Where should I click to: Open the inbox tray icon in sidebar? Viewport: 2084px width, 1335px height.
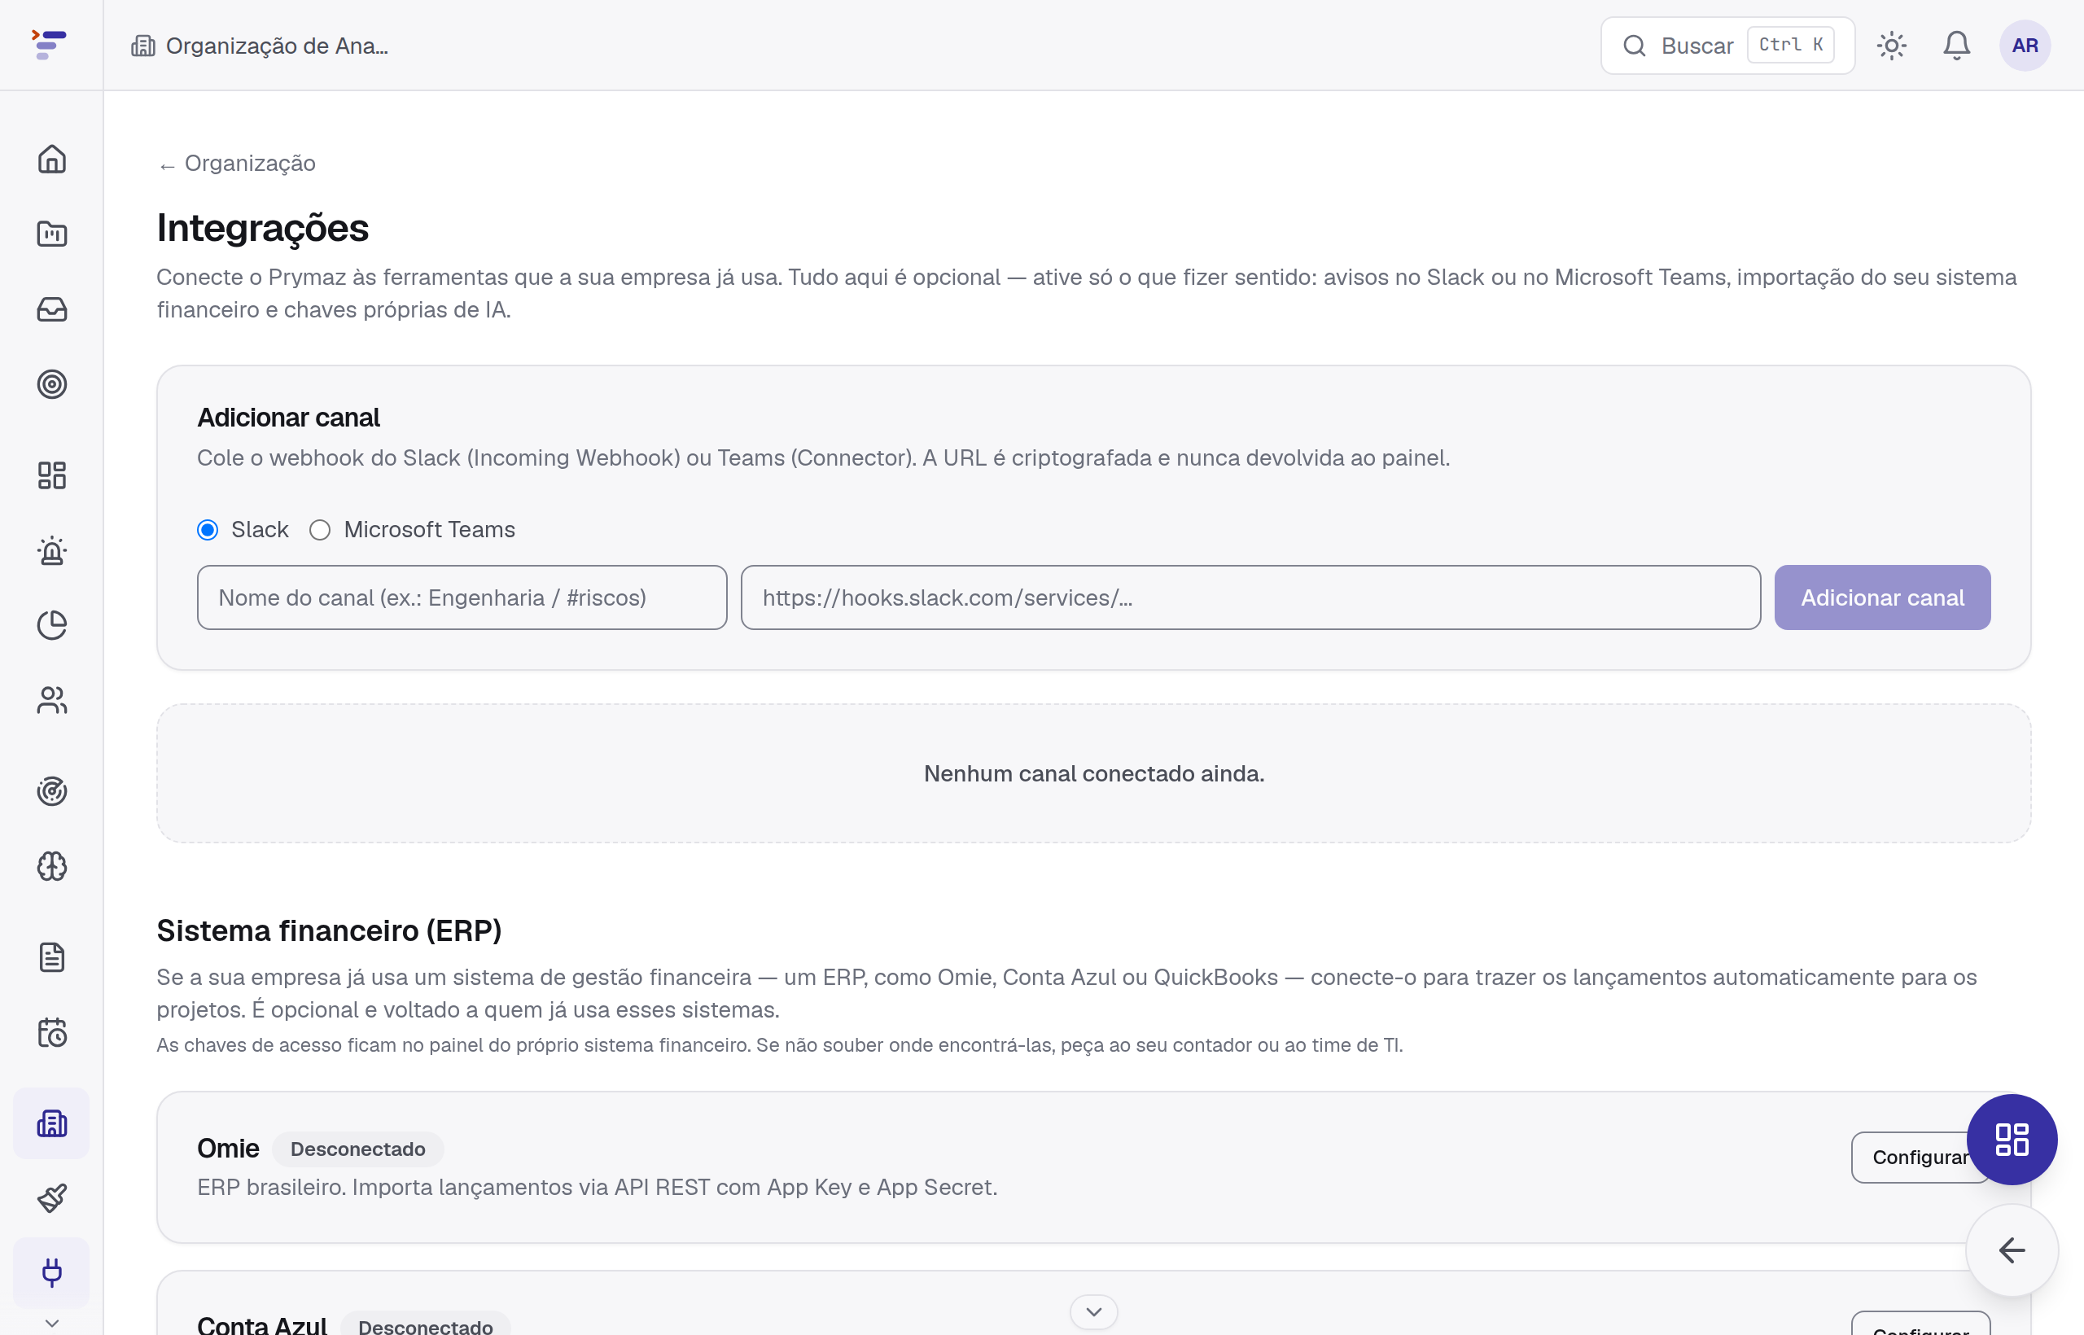click(52, 309)
